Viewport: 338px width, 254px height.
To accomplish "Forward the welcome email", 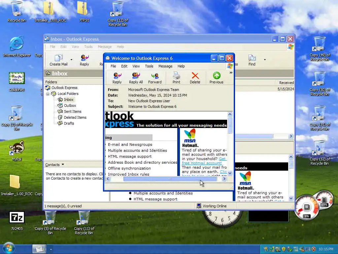I will tap(155, 78).
